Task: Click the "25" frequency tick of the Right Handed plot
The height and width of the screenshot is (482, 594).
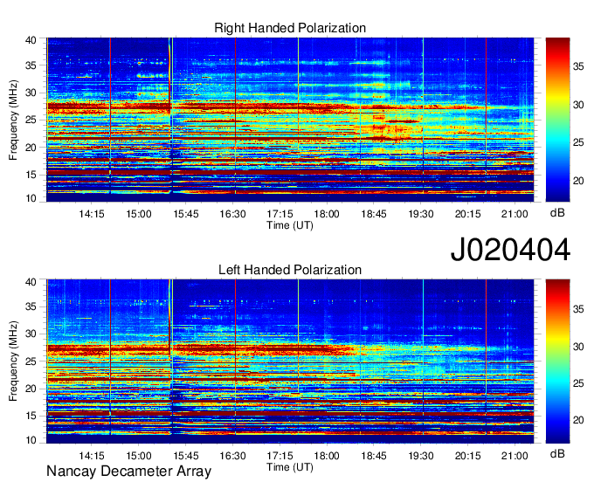Action: (x=31, y=120)
